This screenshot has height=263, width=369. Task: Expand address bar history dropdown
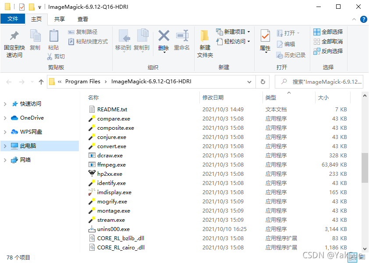pyautogui.click(x=249, y=82)
